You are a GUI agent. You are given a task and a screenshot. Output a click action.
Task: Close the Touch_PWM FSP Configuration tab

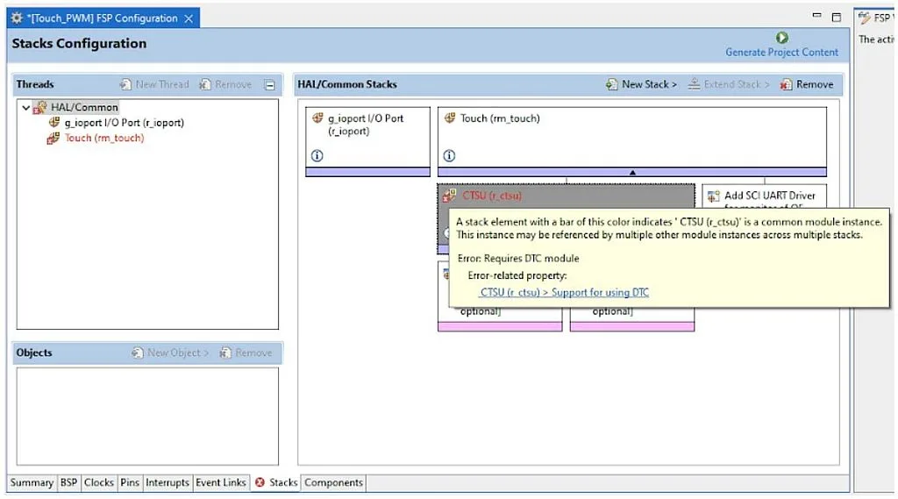click(x=189, y=18)
